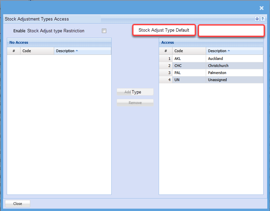Select the PAL code cell
The height and width of the screenshot is (211, 270).
[x=189, y=73]
